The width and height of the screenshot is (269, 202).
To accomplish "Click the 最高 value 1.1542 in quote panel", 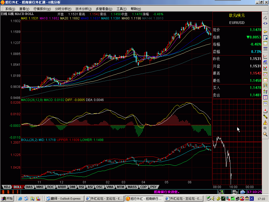I will [x=255, y=73].
